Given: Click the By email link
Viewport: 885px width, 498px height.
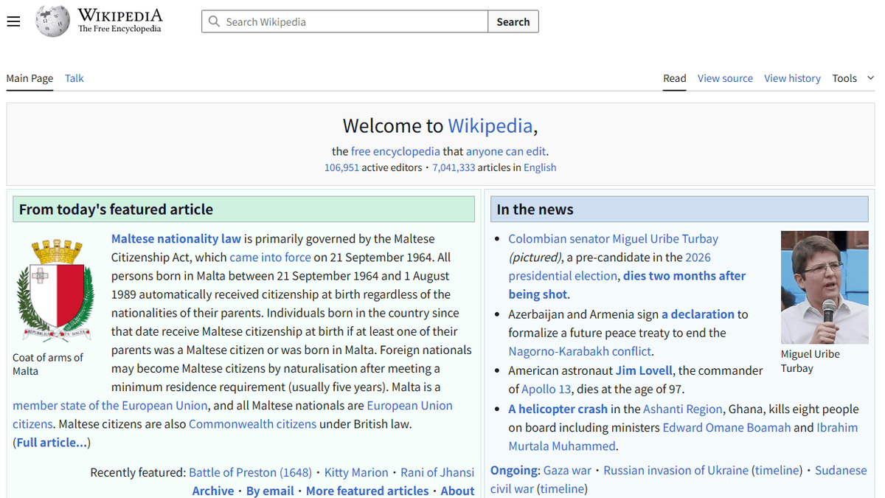Looking at the screenshot, I should tap(270, 491).
